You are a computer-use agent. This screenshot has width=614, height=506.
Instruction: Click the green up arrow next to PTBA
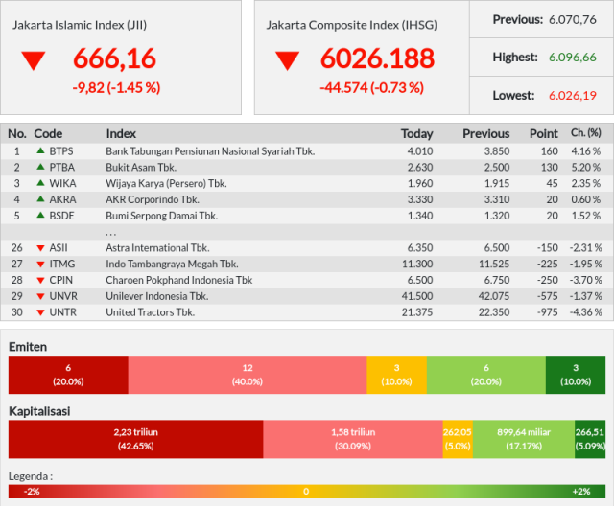tap(40, 167)
